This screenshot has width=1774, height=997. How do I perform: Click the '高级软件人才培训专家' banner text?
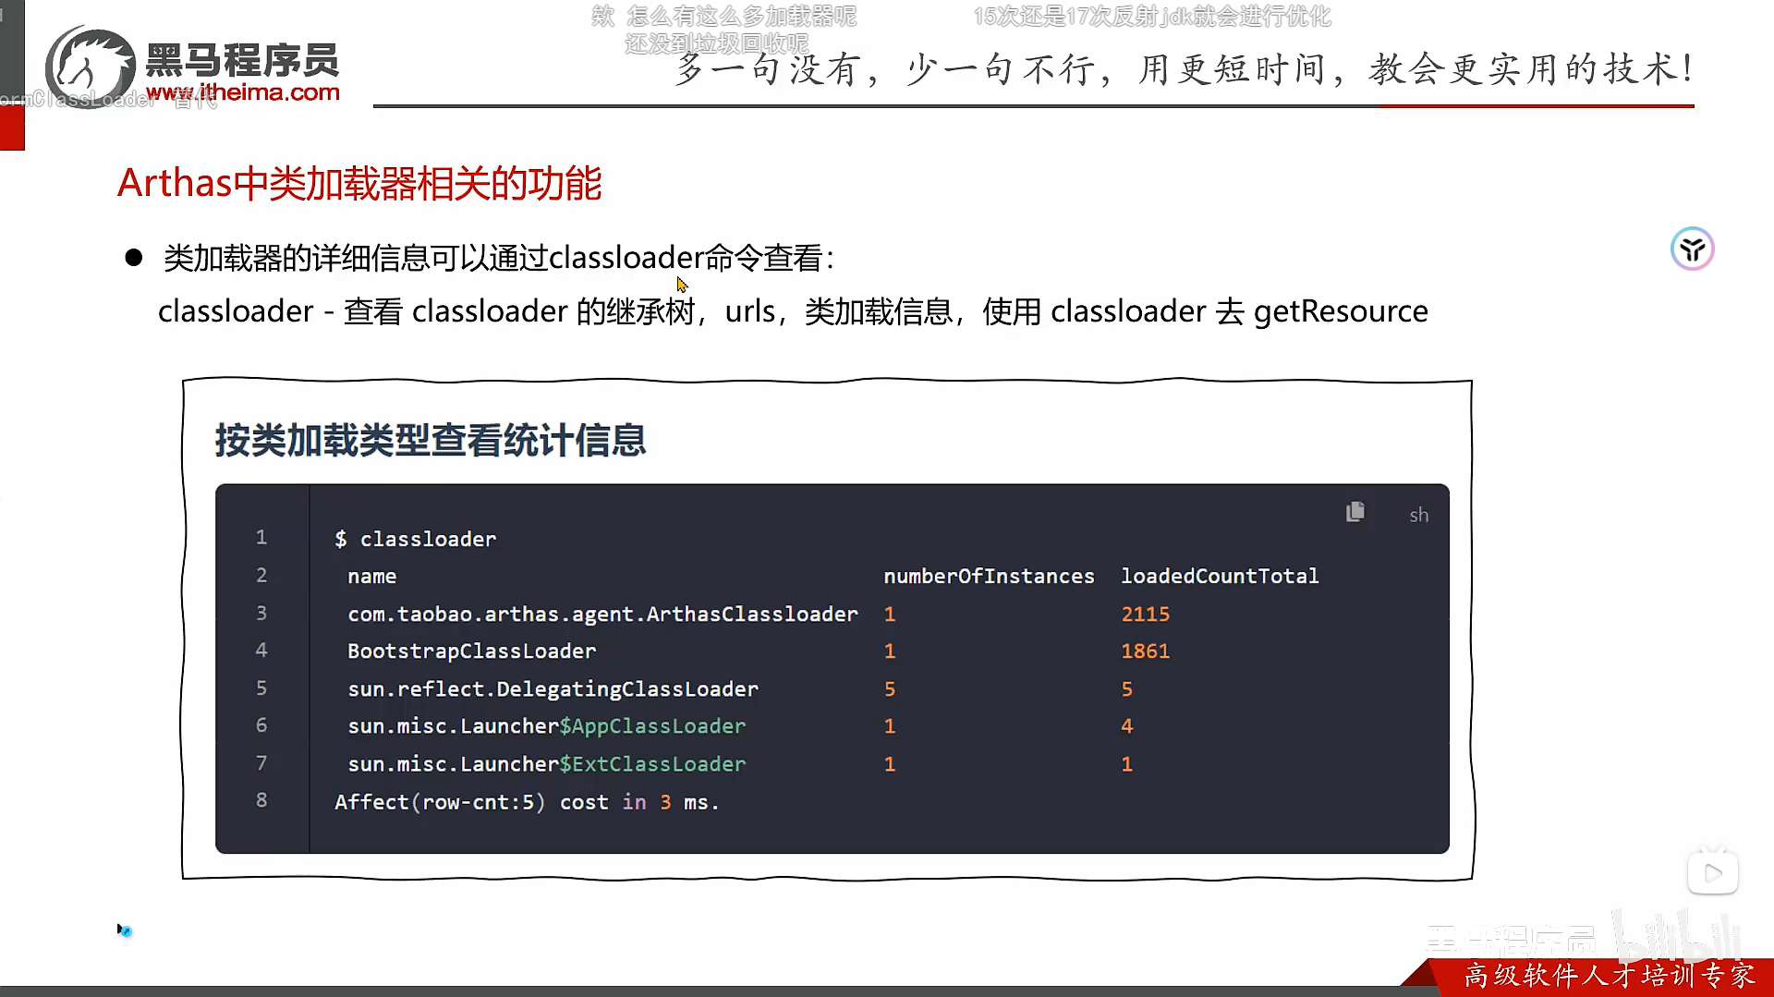click(x=1610, y=975)
